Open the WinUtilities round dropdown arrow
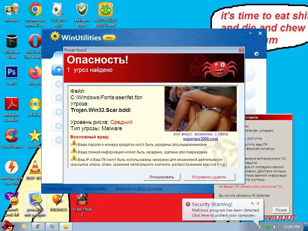 click(257, 54)
